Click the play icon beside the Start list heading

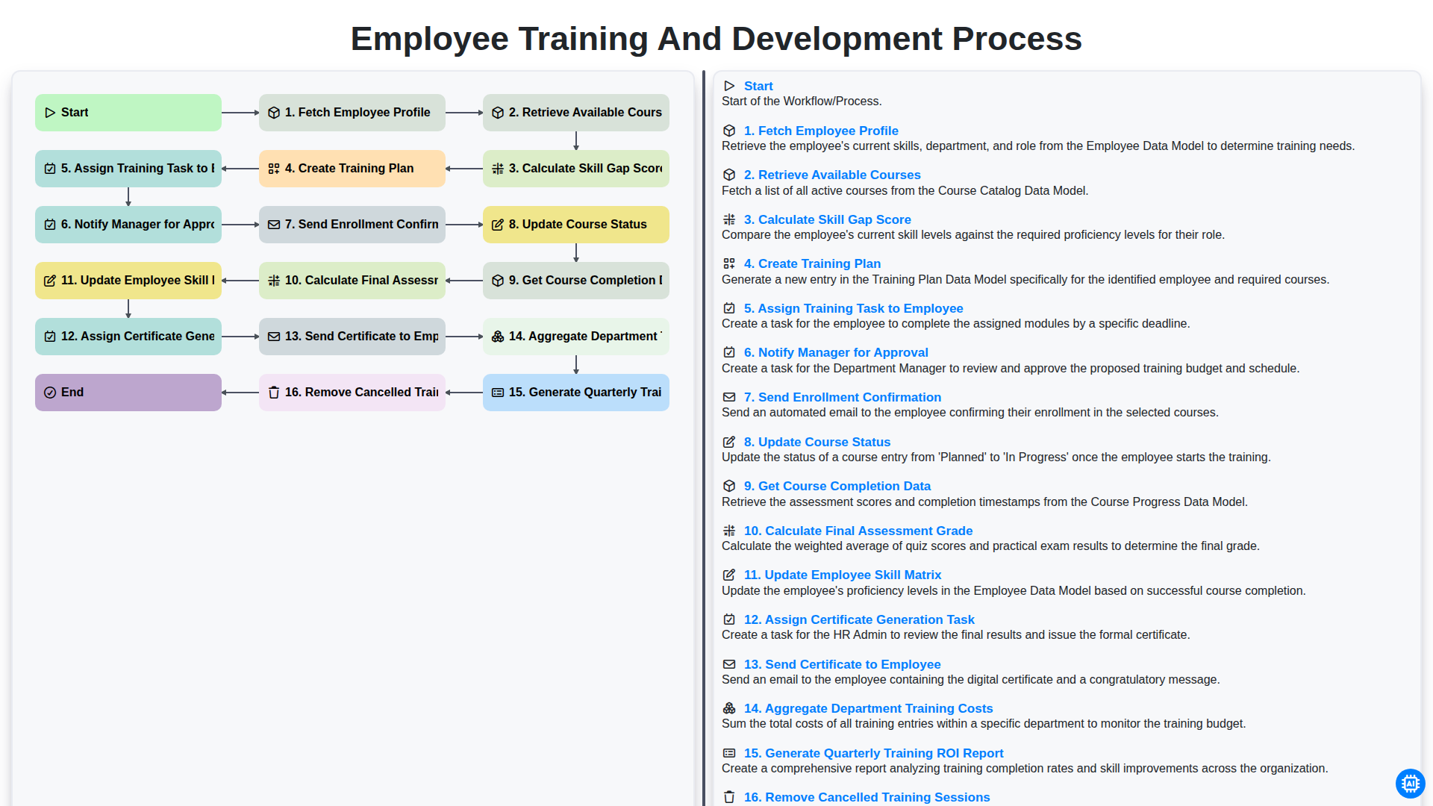pyautogui.click(x=729, y=86)
